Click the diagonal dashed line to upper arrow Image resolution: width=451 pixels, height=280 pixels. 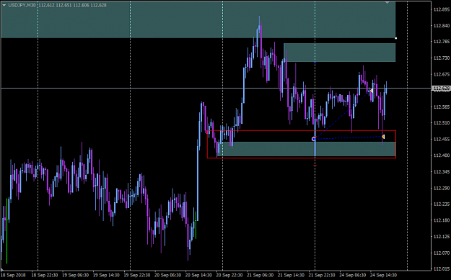point(343,114)
